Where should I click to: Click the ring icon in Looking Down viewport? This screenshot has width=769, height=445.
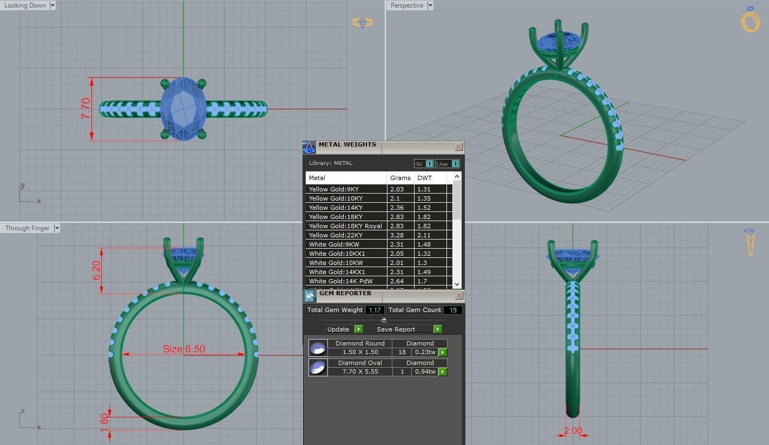coord(362,22)
